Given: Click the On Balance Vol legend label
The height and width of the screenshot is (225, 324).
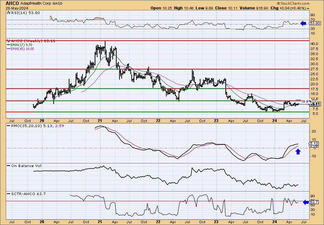Looking at the screenshot, I should click(x=24, y=166).
